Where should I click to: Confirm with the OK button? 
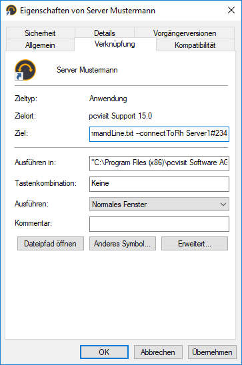tap(104, 352)
